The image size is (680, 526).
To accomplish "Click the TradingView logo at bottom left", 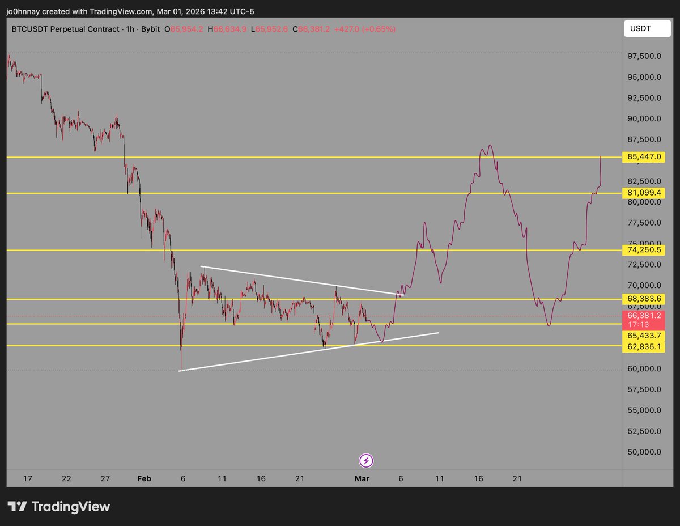I will tap(58, 506).
